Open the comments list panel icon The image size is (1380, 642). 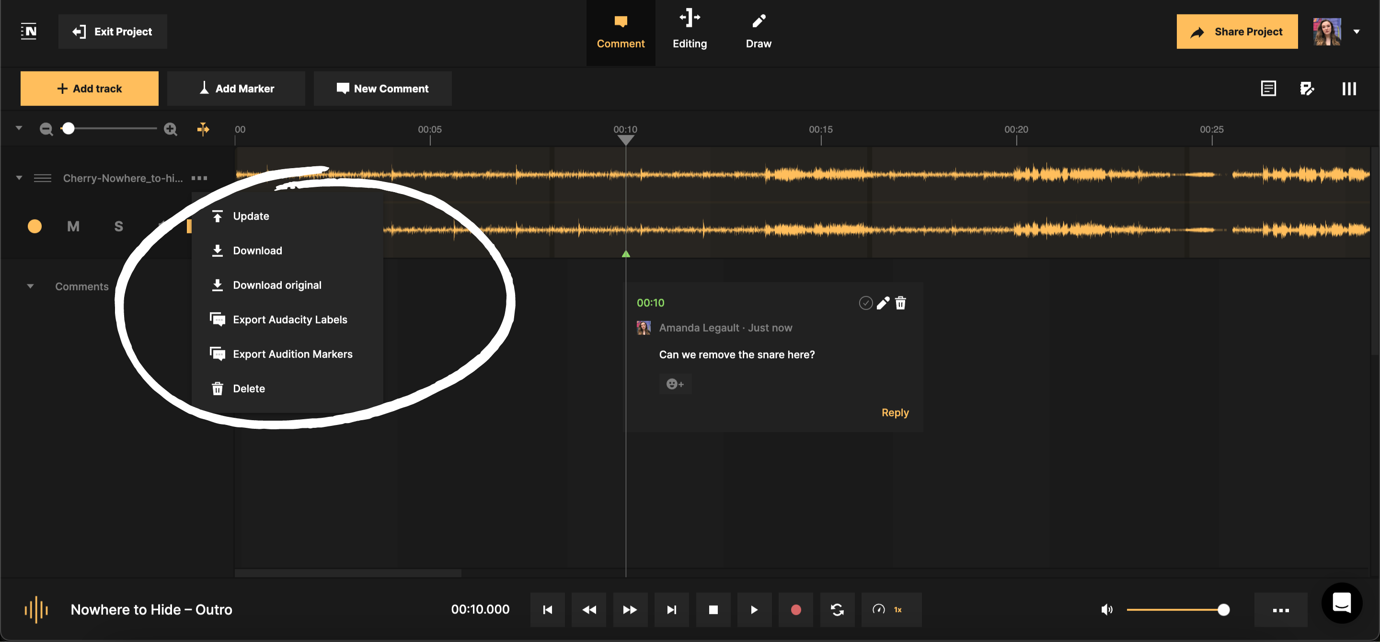point(1268,88)
